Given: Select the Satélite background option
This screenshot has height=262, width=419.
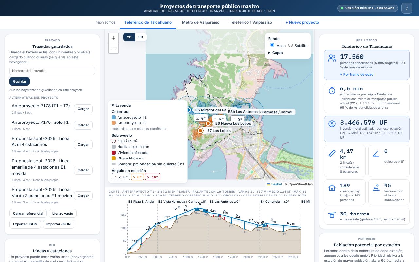Looking at the screenshot, I should [290, 45].
